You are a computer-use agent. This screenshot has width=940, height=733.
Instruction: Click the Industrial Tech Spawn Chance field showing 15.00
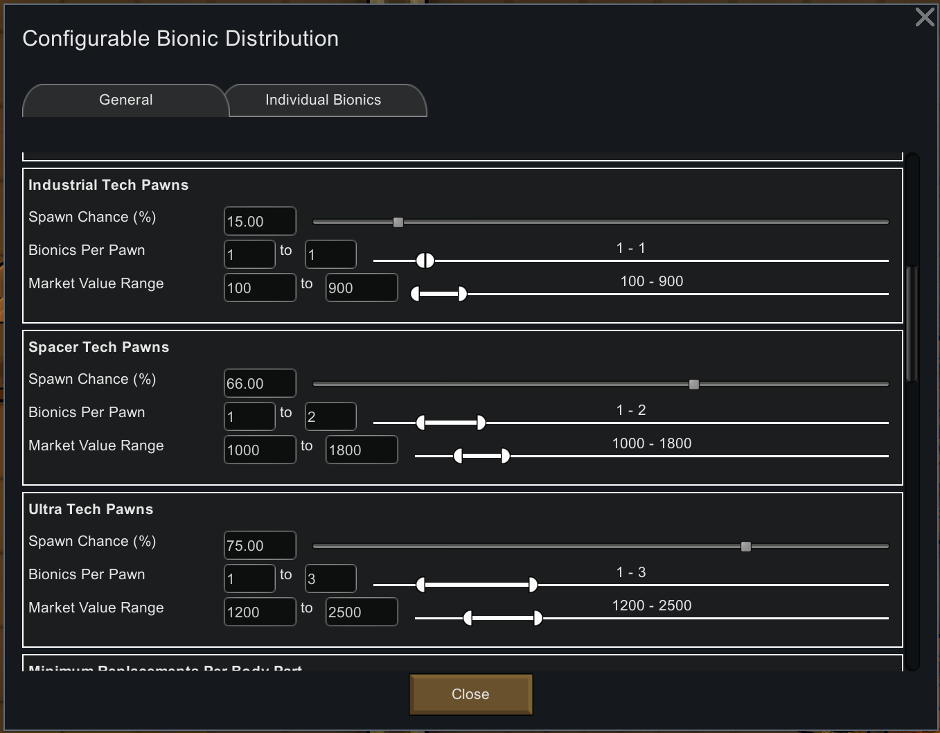260,221
